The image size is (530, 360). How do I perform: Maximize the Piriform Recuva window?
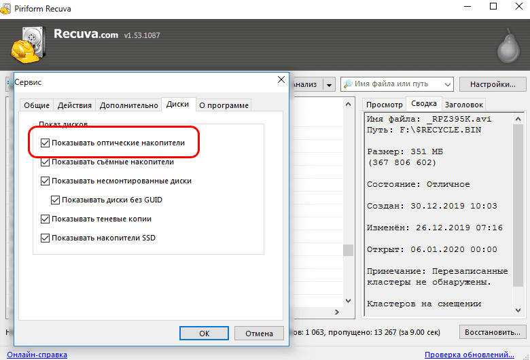pyautogui.click(x=493, y=6)
